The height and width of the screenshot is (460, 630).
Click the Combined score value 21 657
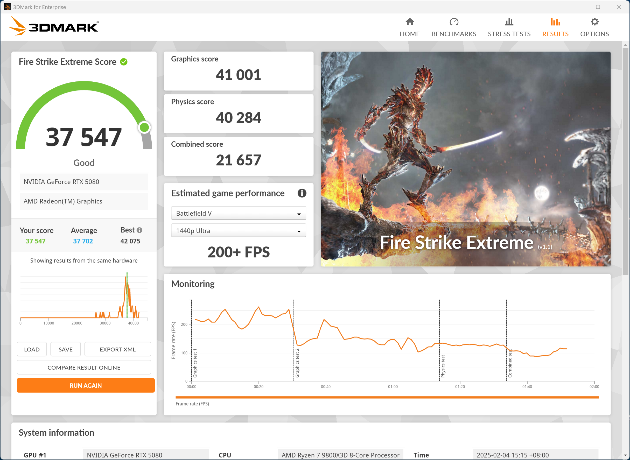[x=239, y=160]
